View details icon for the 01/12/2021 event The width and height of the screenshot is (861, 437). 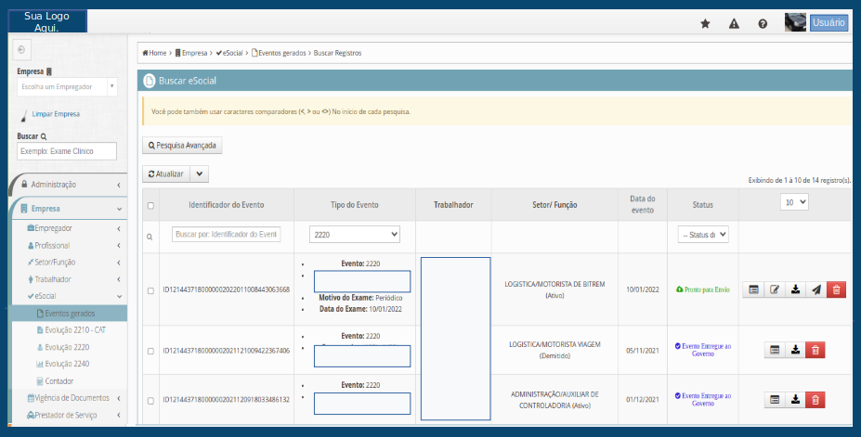point(775,400)
